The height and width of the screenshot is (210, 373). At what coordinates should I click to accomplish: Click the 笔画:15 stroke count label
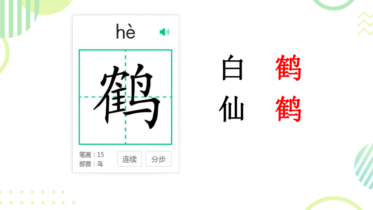tap(92, 154)
